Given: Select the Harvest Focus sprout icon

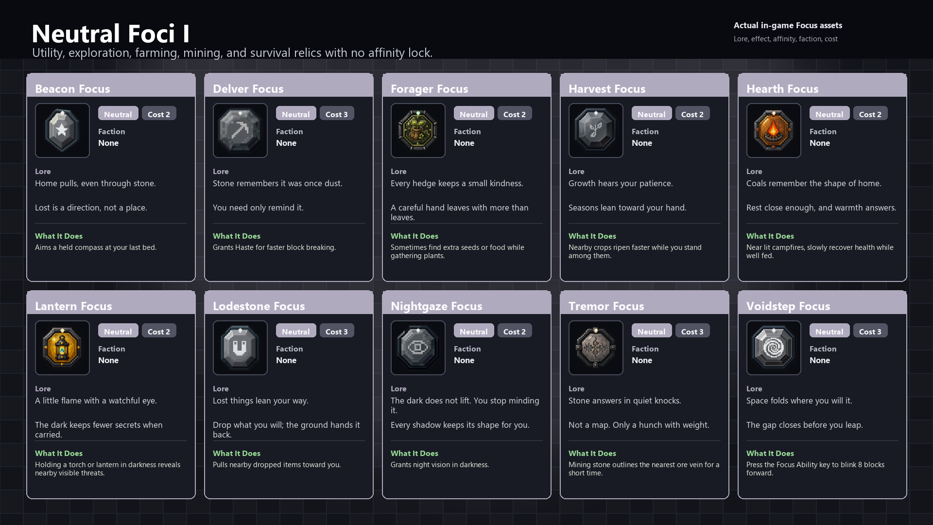Looking at the screenshot, I should (x=596, y=130).
